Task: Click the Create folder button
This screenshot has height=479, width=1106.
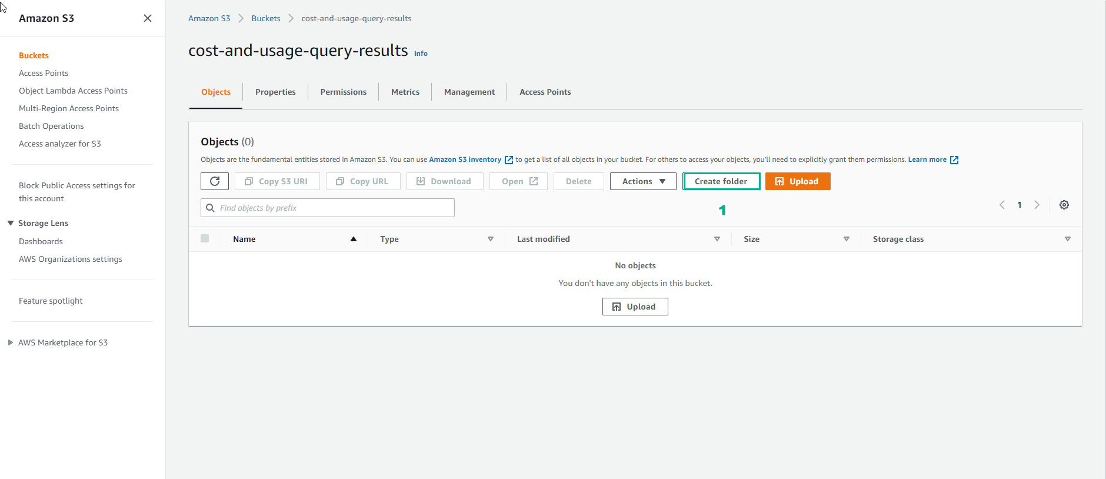Action: click(x=721, y=181)
